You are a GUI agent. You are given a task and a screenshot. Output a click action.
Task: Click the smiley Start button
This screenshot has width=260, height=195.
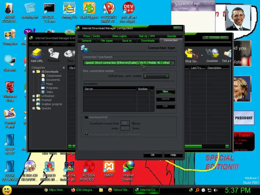coord(7,190)
